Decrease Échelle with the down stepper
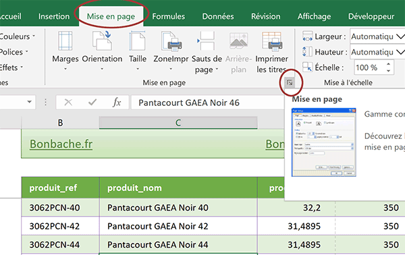The image size is (405, 255). (389, 71)
